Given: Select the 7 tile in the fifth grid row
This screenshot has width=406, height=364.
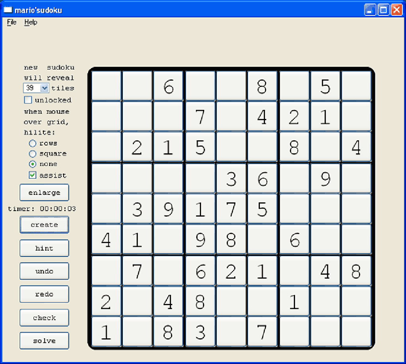Looking at the screenshot, I should click(x=231, y=209).
